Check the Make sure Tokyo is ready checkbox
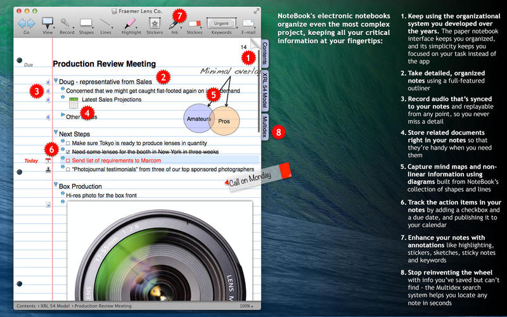Screen dimensions: 507x317 [x=68, y=144]
